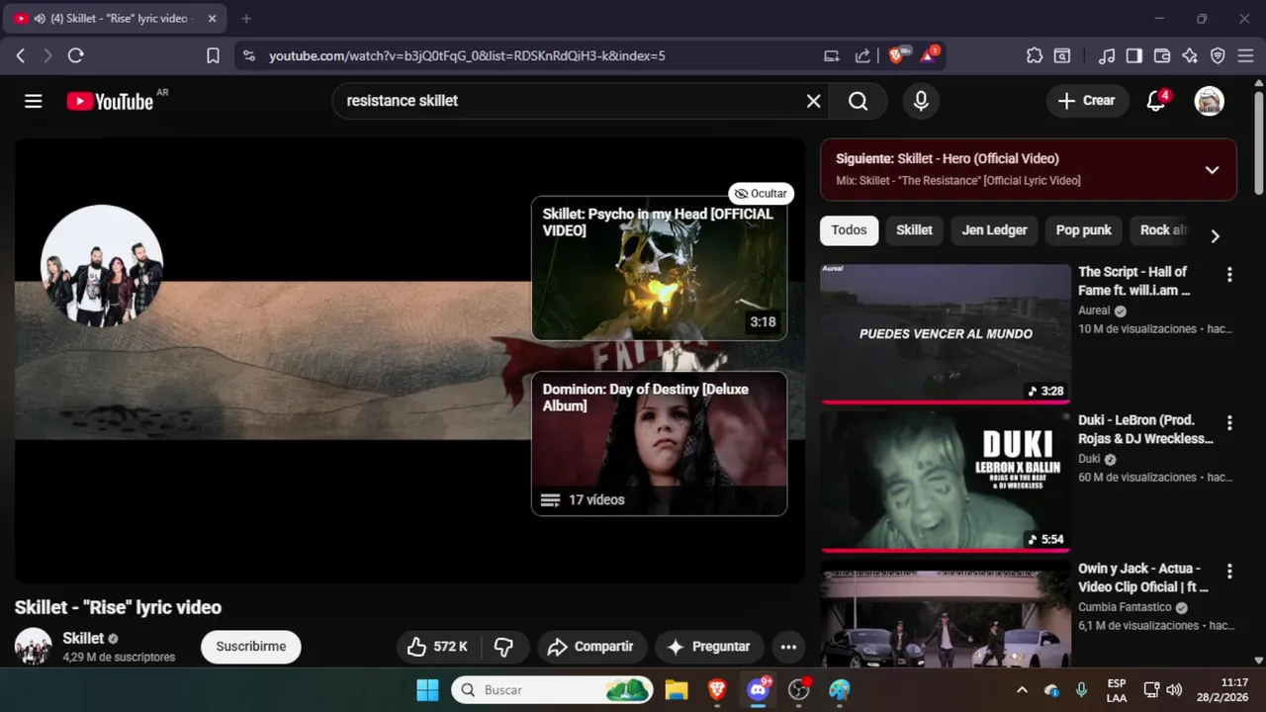Open the Windows Start button

(427, 689)
